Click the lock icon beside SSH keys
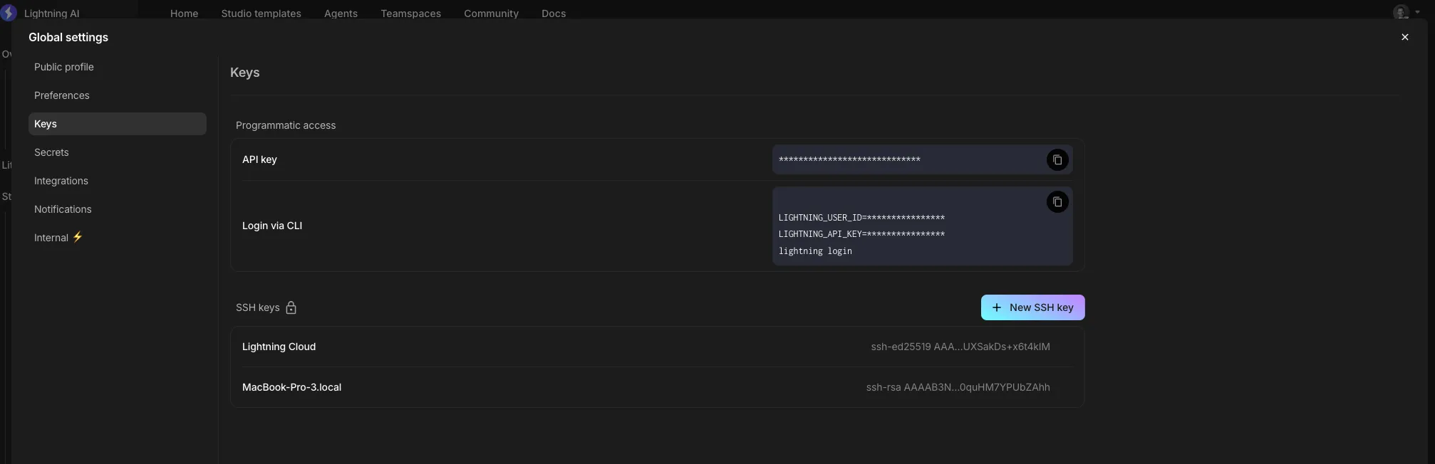Screen dimensions: 1435x464 coord(291,307)
